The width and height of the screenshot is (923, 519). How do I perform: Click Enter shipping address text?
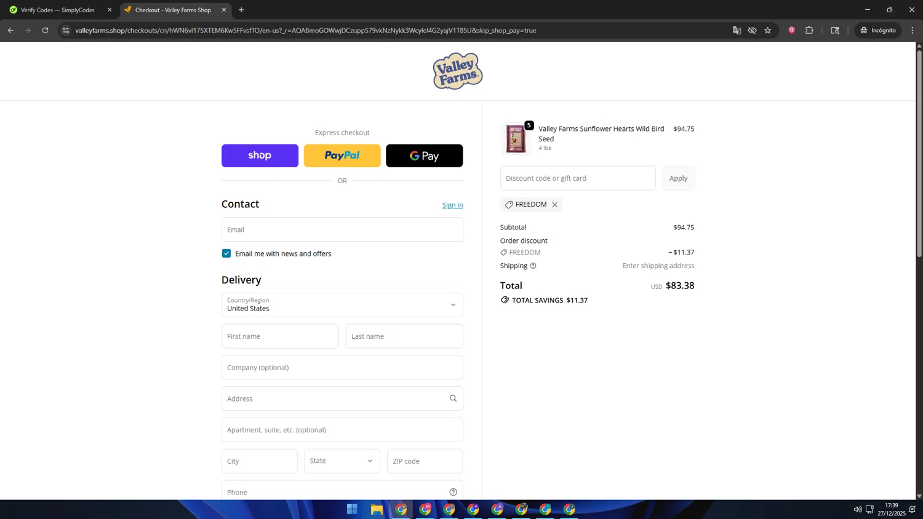(658, 266)
